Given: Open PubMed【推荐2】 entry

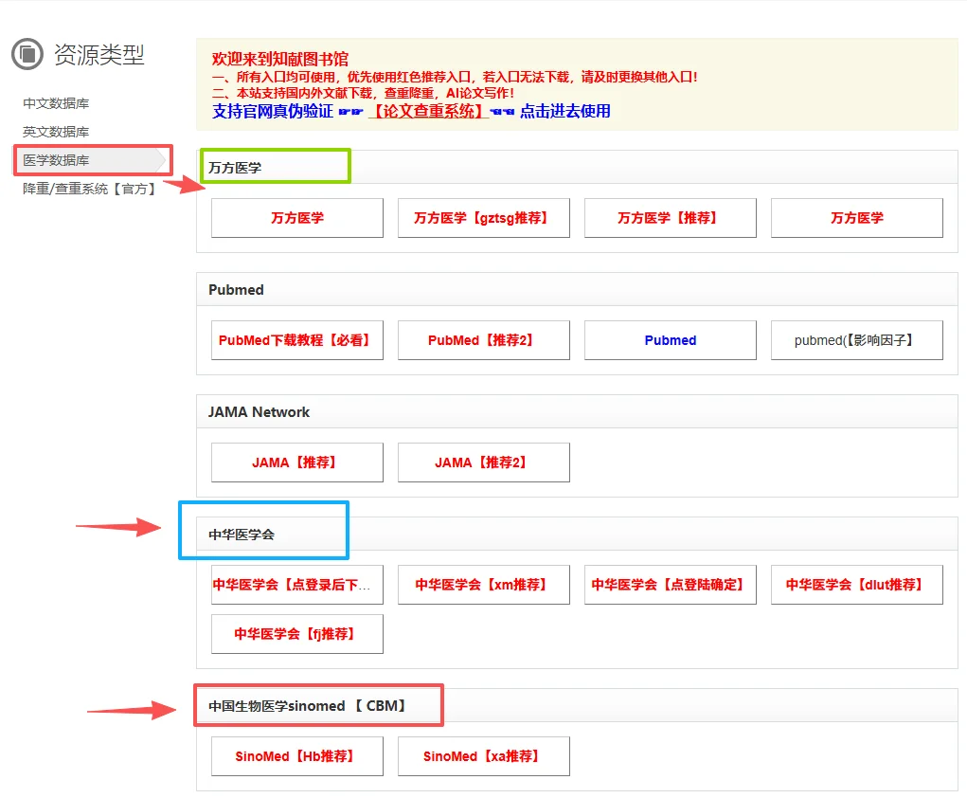Looking at the screenshot, I should pos(483,340).
